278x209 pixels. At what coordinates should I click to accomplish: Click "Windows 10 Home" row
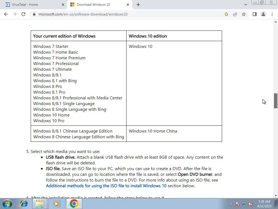pyautogui.click(x=51, y=115)
